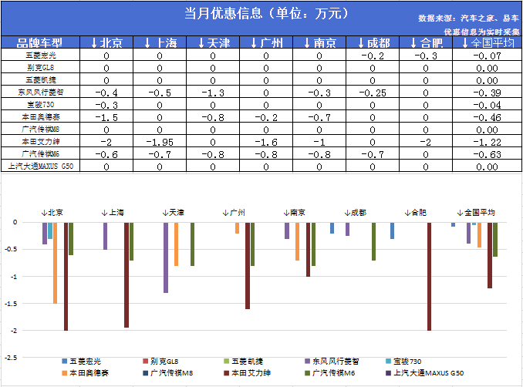Image resolution: width=523 pixels, height=387 pixels.
Task: Select the ↓广州 table header cell
Action: pos(266,42)
